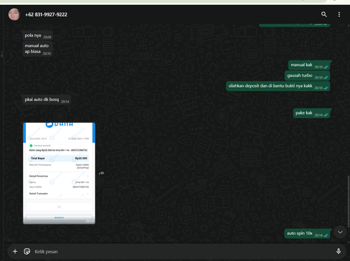This screenshot has height=261, width=350.
Task: Open the contact profile picture
Action: coord(14,14)
